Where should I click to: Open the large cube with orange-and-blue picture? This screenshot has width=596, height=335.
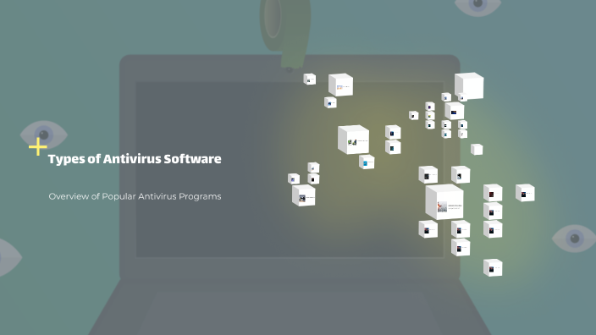pos(340,85)
